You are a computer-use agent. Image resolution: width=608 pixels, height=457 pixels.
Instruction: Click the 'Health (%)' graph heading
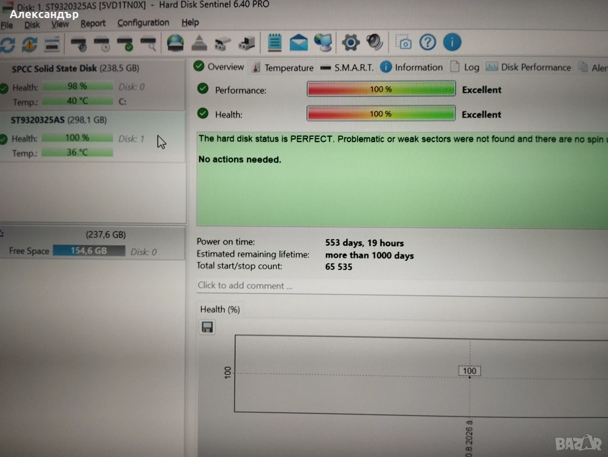[x=220, y=309]
